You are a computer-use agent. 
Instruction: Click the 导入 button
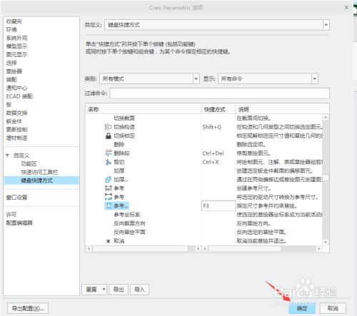click(139, 290)
